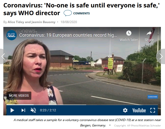Open author Alice Tidey's page
Image resolution: width=165 pixels, height=129 pixels.
pyautogui.click(x=16, y=22)
